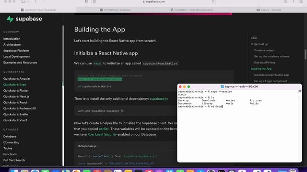Screen dimensions: 307x172
Task: Select Quickstart: Next.js in sidebar
Action: [x=16, y=97]
